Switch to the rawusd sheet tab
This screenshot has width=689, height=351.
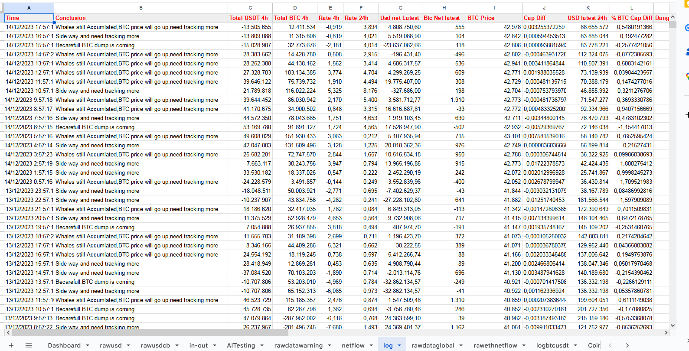click(111, 345)
